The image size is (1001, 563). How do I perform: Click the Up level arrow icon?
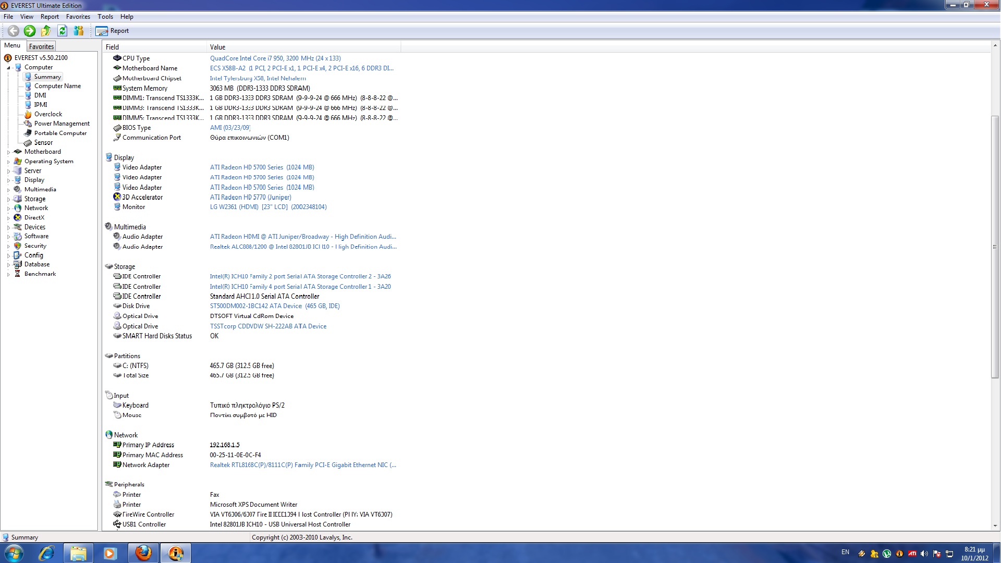46,31
